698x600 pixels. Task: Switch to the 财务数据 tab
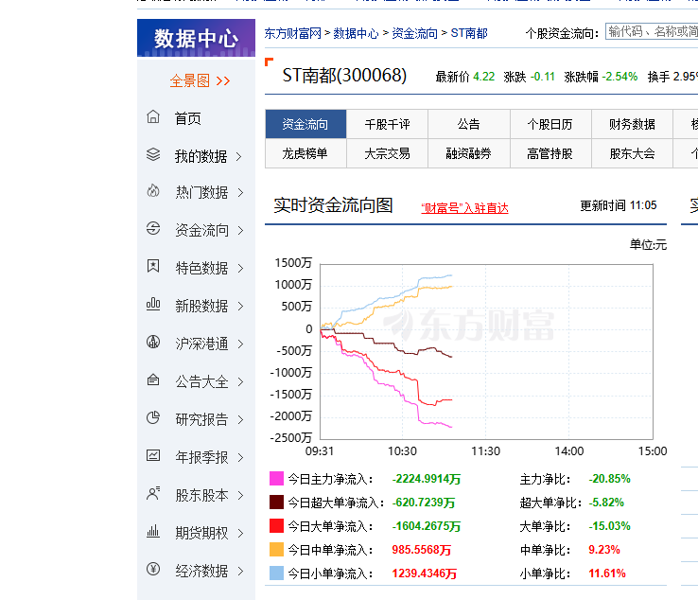coord(632,124)
